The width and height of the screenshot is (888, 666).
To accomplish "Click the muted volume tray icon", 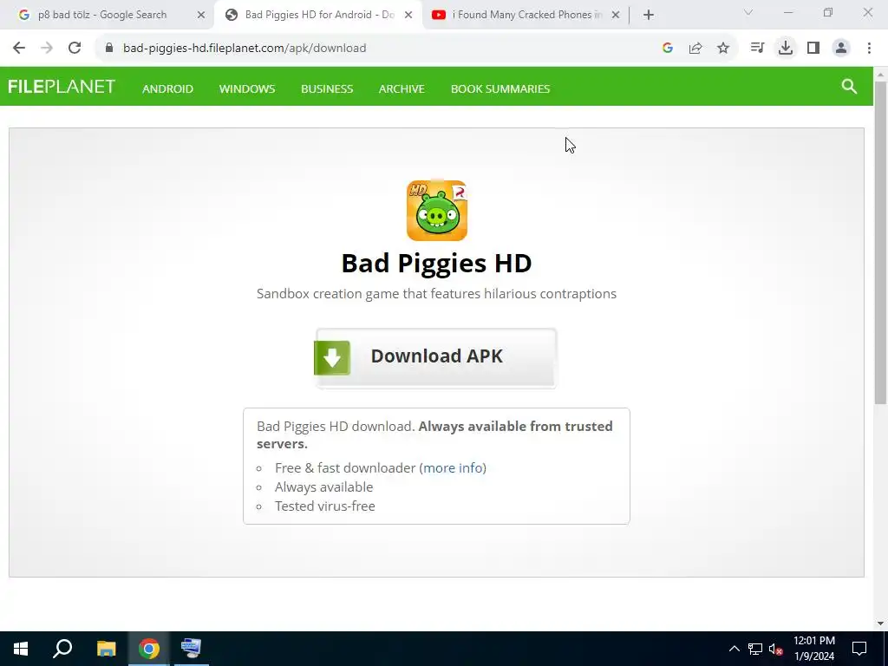I will pyautogui.click(x=775, y=649).
